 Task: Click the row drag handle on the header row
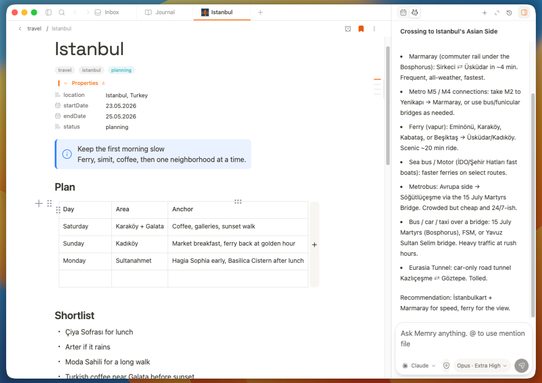58,210
